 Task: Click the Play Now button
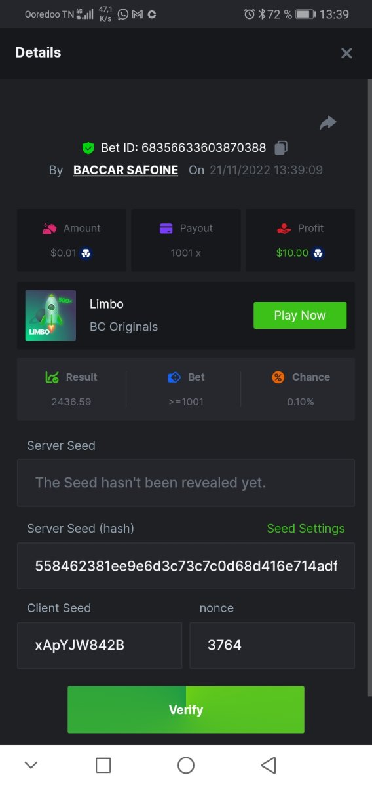click(300, 316)
